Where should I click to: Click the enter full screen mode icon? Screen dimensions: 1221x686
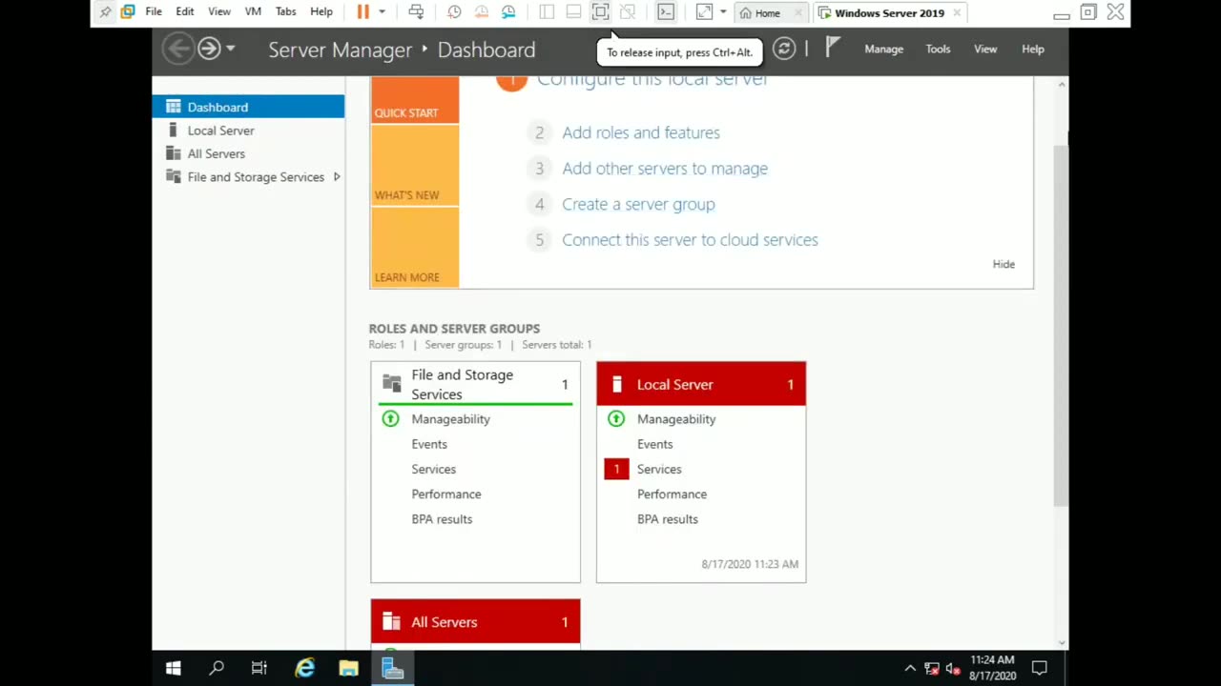(x=600, y=12)
